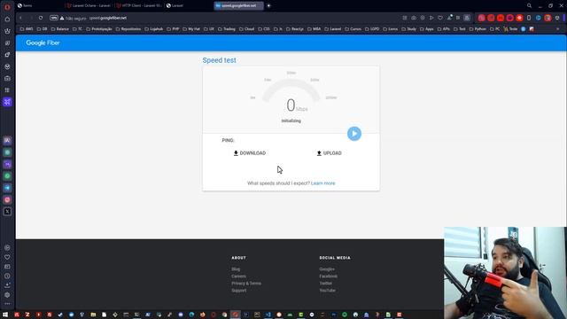Click the Speed test heading

219,60
